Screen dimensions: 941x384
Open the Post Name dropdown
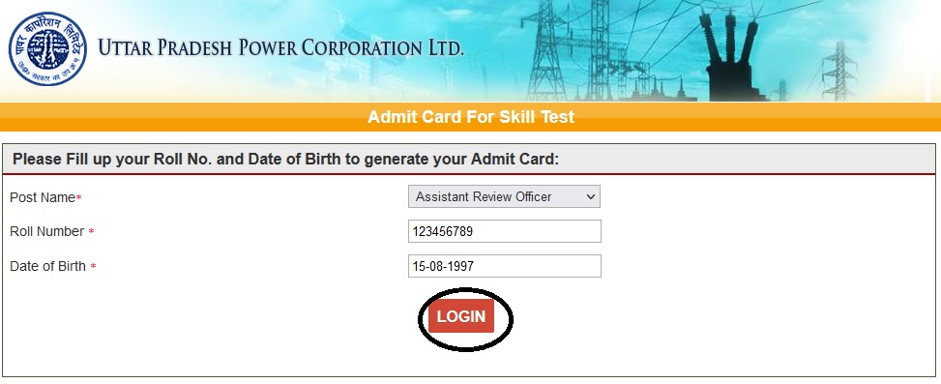point(504,196)
